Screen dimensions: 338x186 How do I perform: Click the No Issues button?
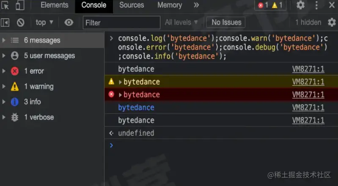point(226,22)
